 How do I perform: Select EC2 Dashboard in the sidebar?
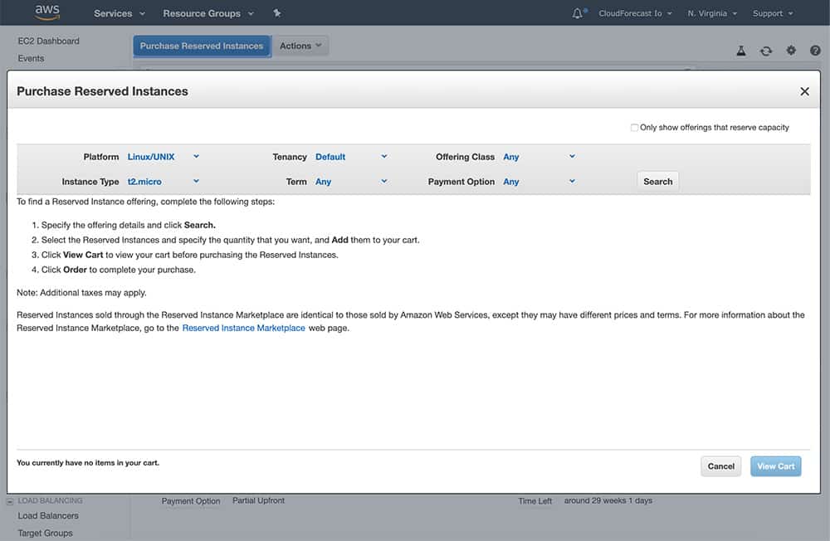(48, 40)
